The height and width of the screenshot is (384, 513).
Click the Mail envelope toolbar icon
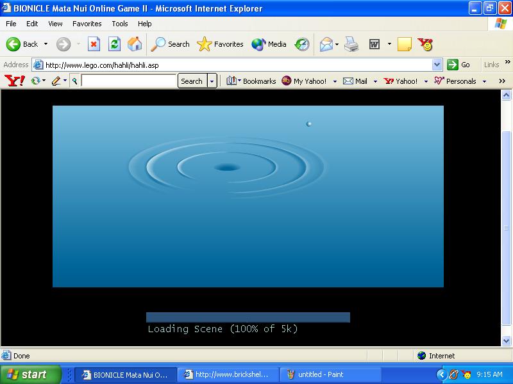[326, 44]
